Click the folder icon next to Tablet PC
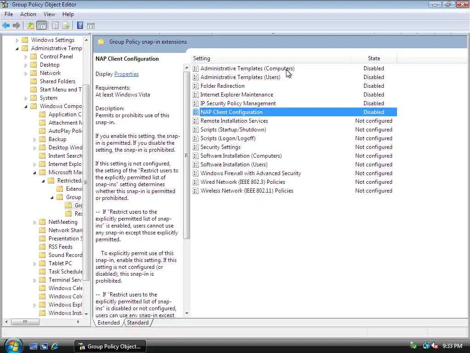 (x=42, y=263)
